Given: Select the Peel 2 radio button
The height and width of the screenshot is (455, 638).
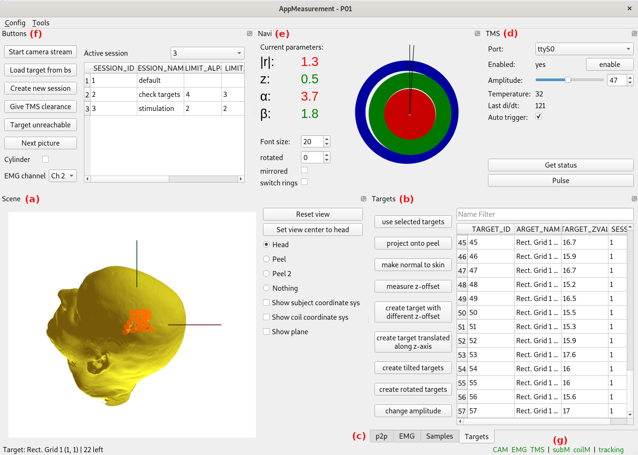Looking at the screenshot, I should pyautogui.click(x=266, y=273).
